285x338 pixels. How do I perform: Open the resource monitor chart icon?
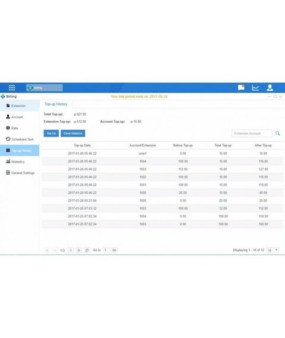[255, 88]
